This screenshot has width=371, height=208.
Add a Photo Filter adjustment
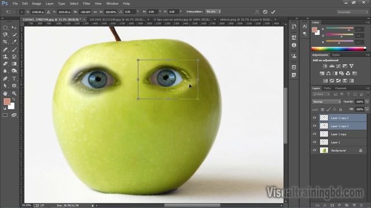click(x=341, y=73)
